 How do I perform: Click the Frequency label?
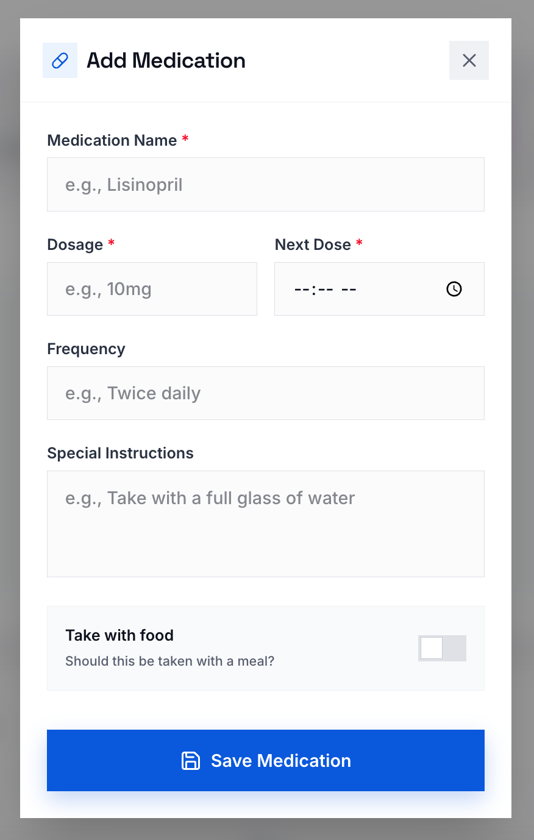[86, 349]
